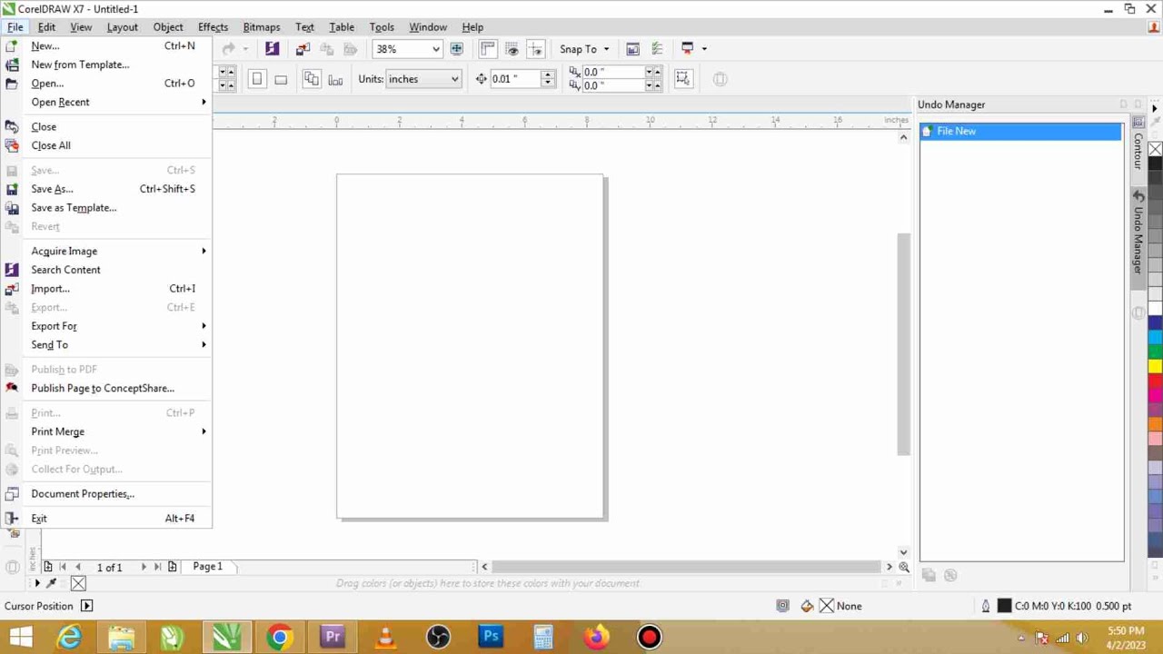Pick the cyan swatch in color palette
This screenshot has width=1163, height=654.
point(1155,337)
